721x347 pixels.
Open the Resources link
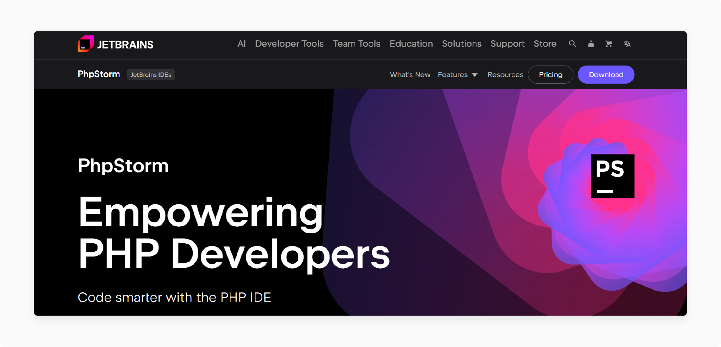click(x=505, y=75)
